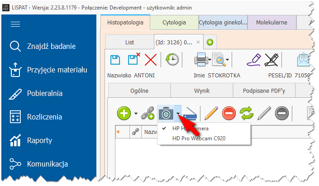
Task: Close the Id 3126 document tab
Action: [198, 42]
